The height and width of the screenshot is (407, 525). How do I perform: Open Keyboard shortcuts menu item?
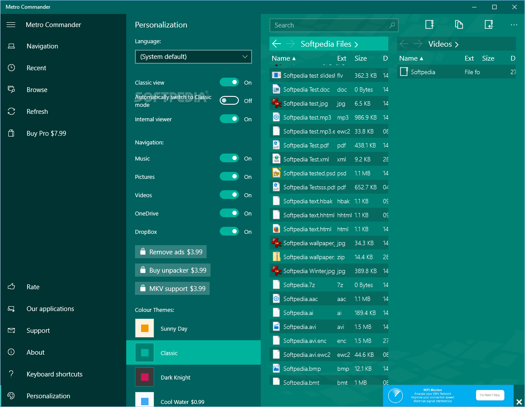click(63, 374)
